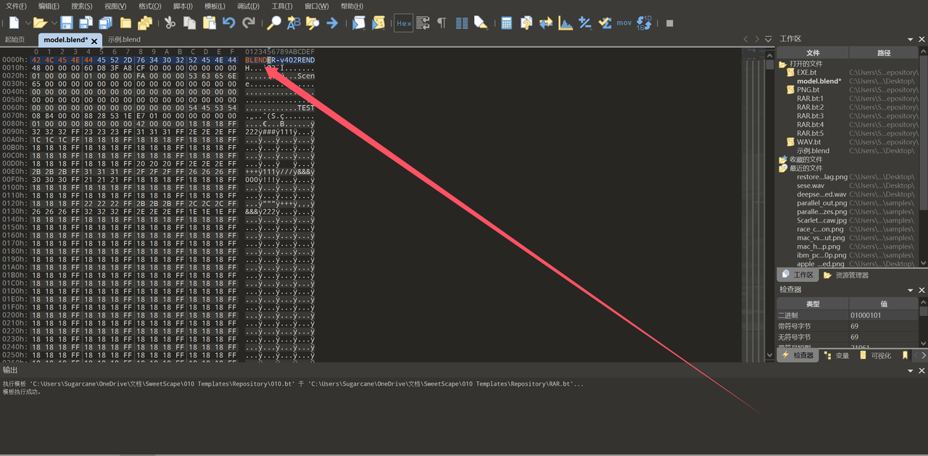This screenshot has height=456, width=928.
Task: Open recent file sese.wav
Action: click(811, 186)
